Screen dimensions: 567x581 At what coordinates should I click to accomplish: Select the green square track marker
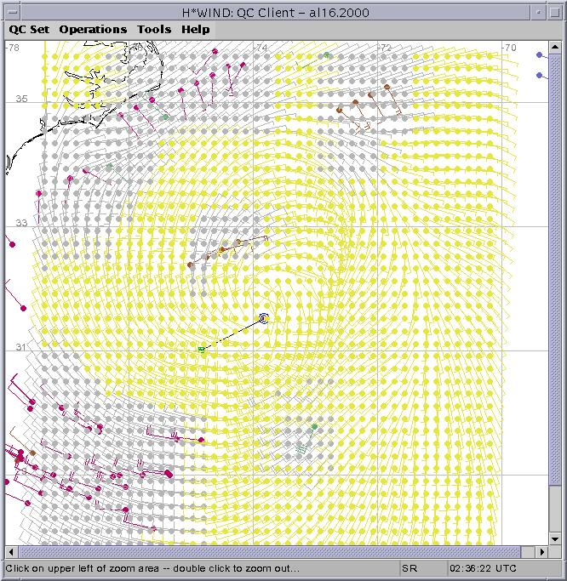point(202,350)
